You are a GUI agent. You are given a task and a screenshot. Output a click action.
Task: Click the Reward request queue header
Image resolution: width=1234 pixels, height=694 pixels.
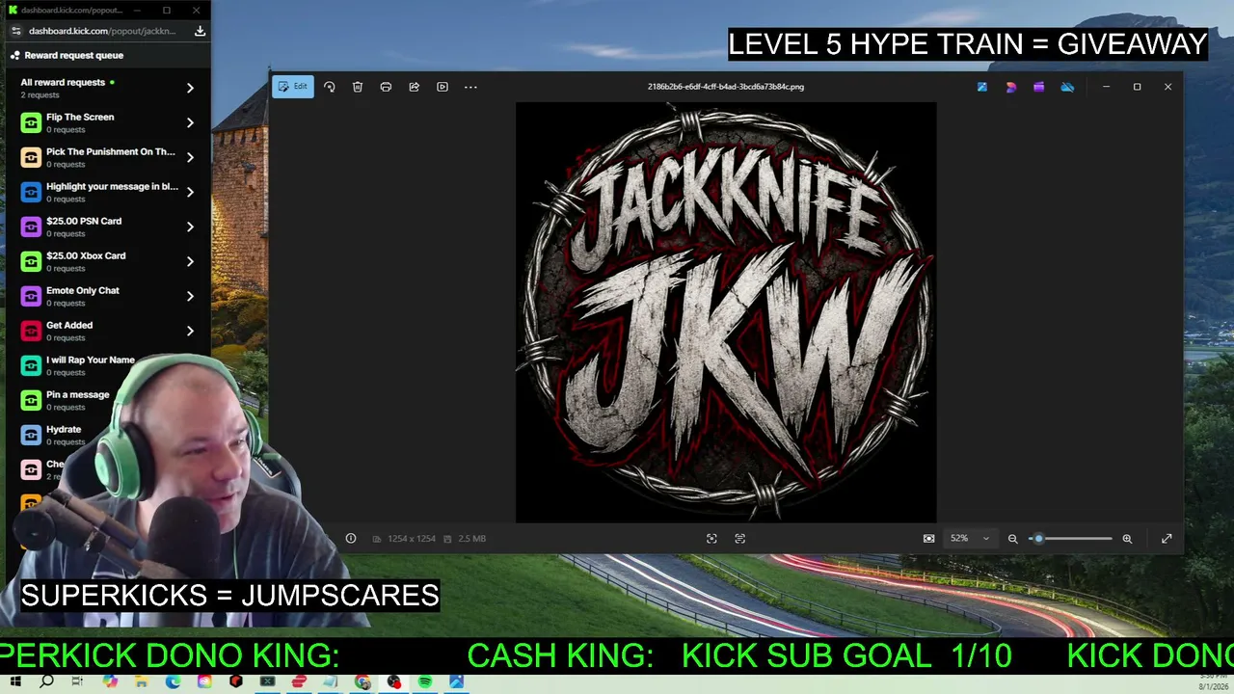(74, 55)
